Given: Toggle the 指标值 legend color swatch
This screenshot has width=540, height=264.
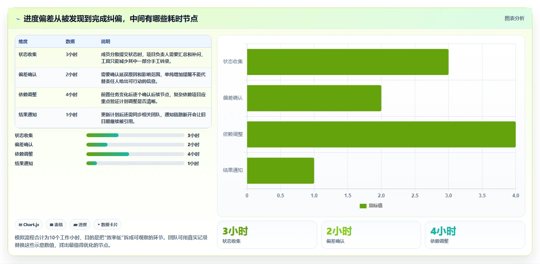Looking at the screenshot, I should click(363, 206).
